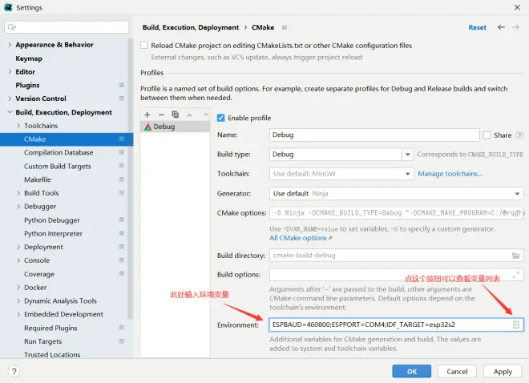Click the help icon beside Share

(519, 135)
